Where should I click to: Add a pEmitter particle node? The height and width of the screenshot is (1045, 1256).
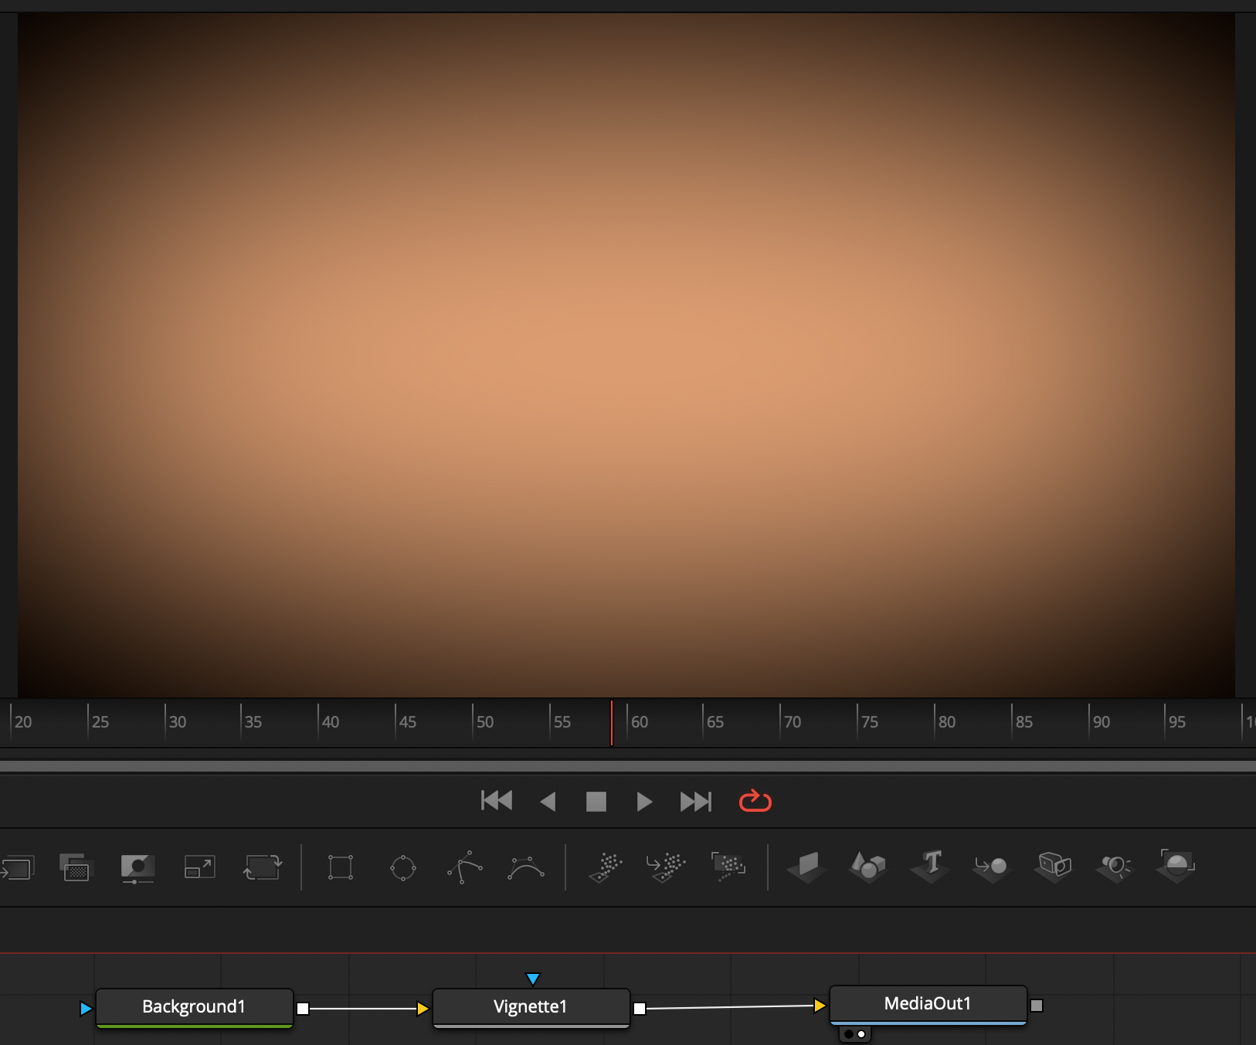click(x=606, y=867)
